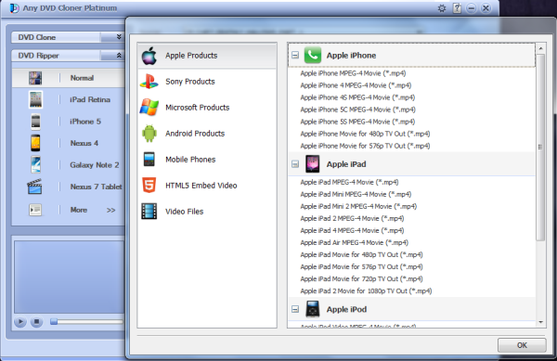
Task: Click the Windows flag icon
Action: pos(149,108)
